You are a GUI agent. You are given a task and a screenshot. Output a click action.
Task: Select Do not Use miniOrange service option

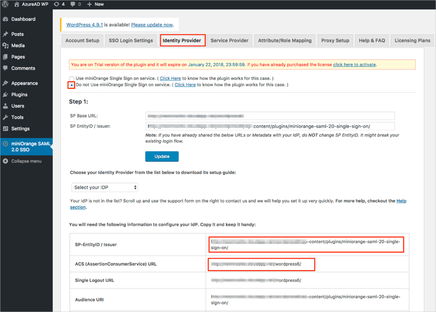click(x=72, y=85)
